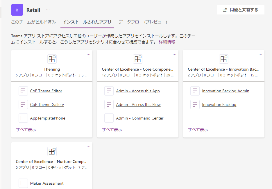This screenshot has width=272, height=189.
Task: Click the Nurture card's 5 アプリ summary line
Action: click(x=52, y=167)
